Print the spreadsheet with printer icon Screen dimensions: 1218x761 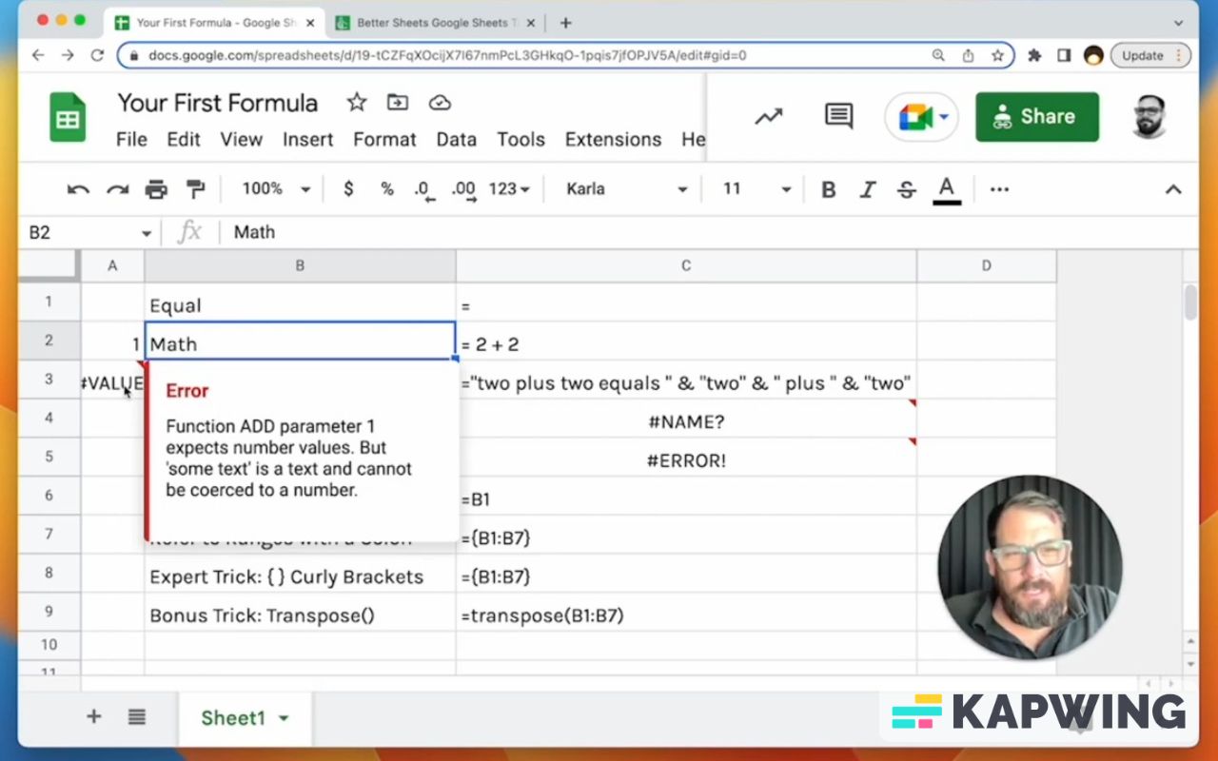pyautogui.click(x=156, y=189)
